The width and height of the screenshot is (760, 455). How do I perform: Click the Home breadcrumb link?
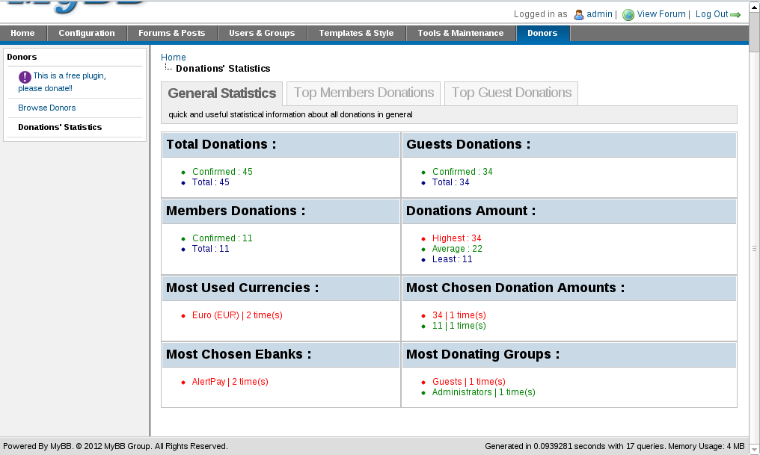point(173,57)
